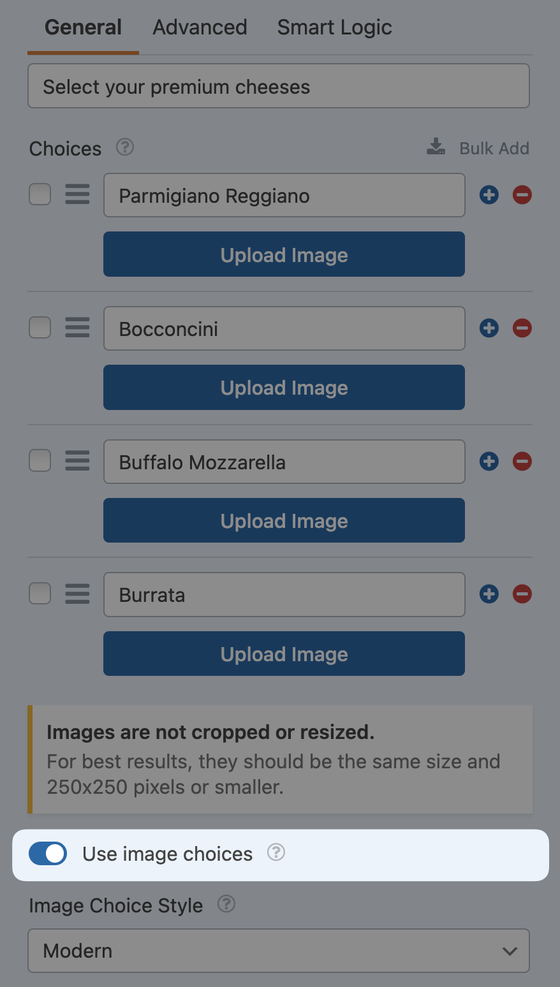This screenshot has width=560, height=987.
Task: Disable the Use image choices toggle
Action: (x=48, y=854)
